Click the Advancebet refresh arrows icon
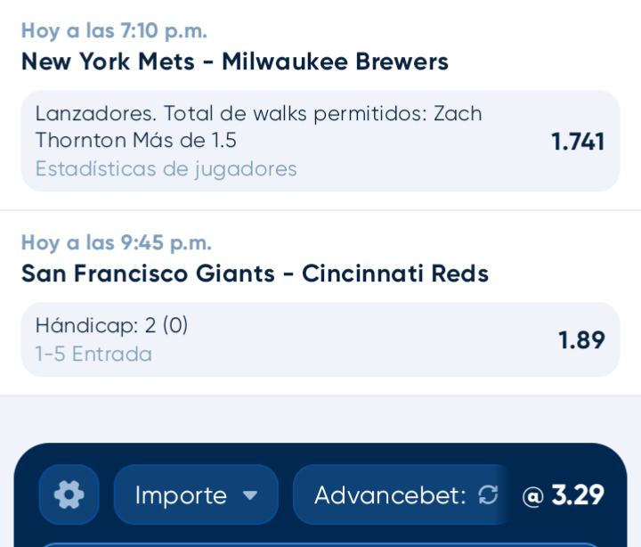 [x=488, y=494]
